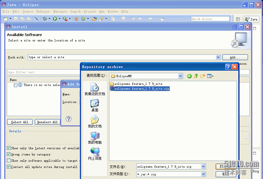263x179 pixels.
Task: Click the New wizard toolbar icon
Action: 6,19
